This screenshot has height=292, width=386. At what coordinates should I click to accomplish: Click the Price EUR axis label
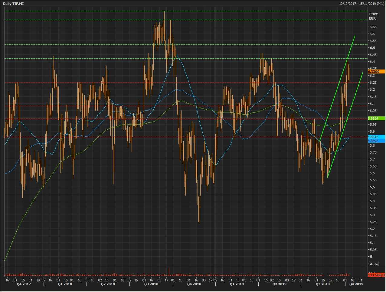373,16
